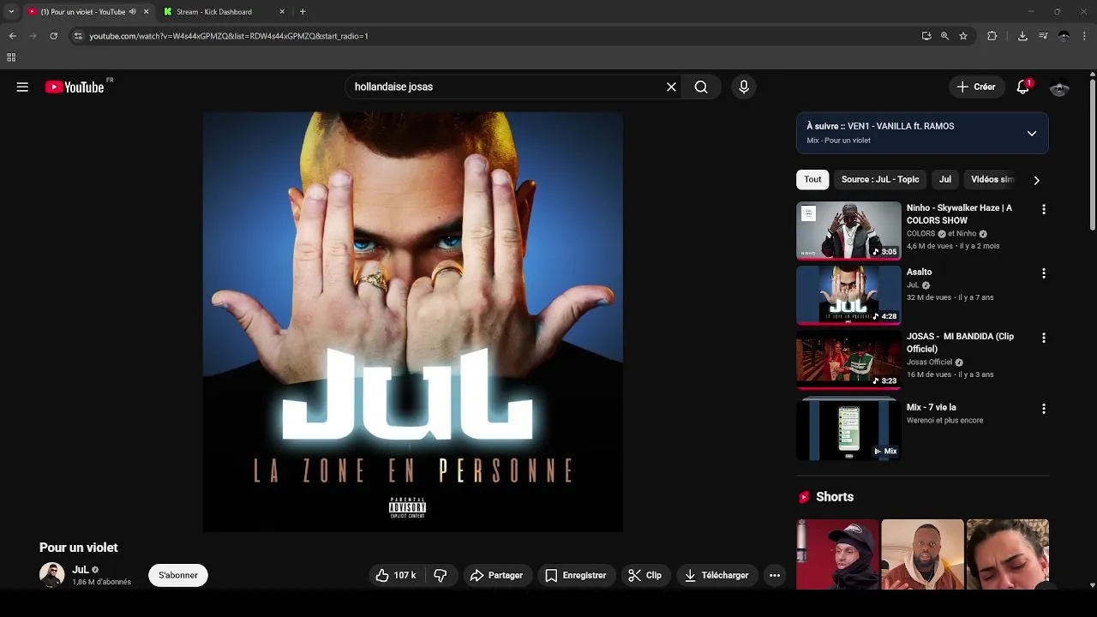
Task: Open browser downloads icon
Action: point(1022,36)
